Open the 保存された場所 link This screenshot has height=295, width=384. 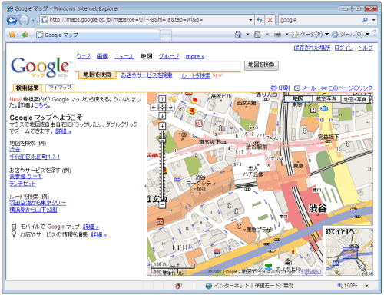(x=312, y=48)
